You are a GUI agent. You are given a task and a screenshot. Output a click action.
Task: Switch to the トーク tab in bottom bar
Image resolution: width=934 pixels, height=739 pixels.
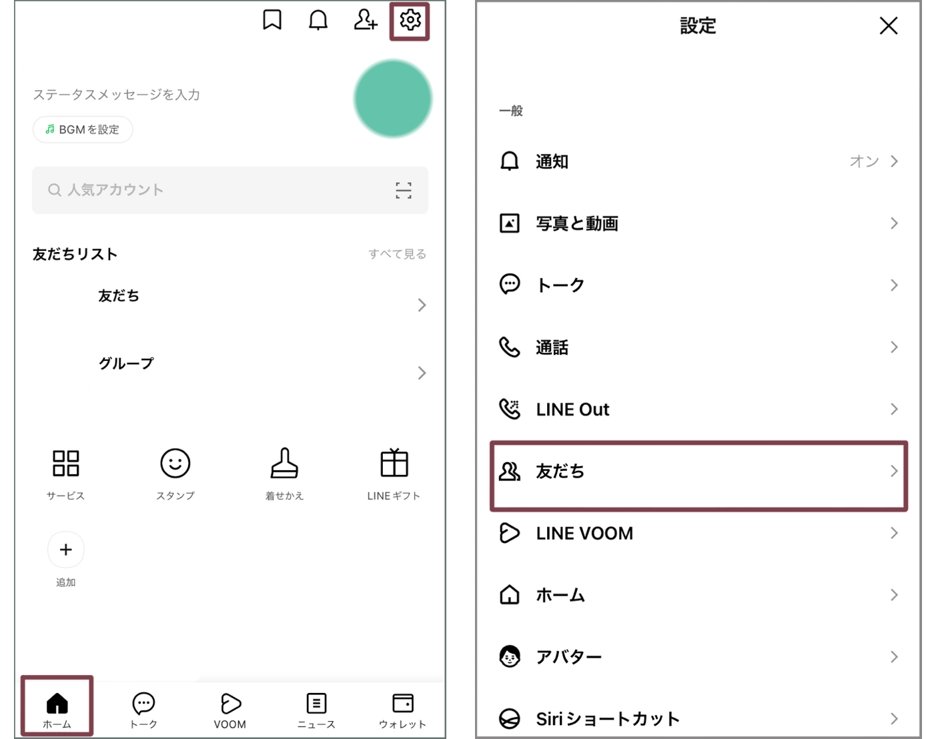coord(143,710)
